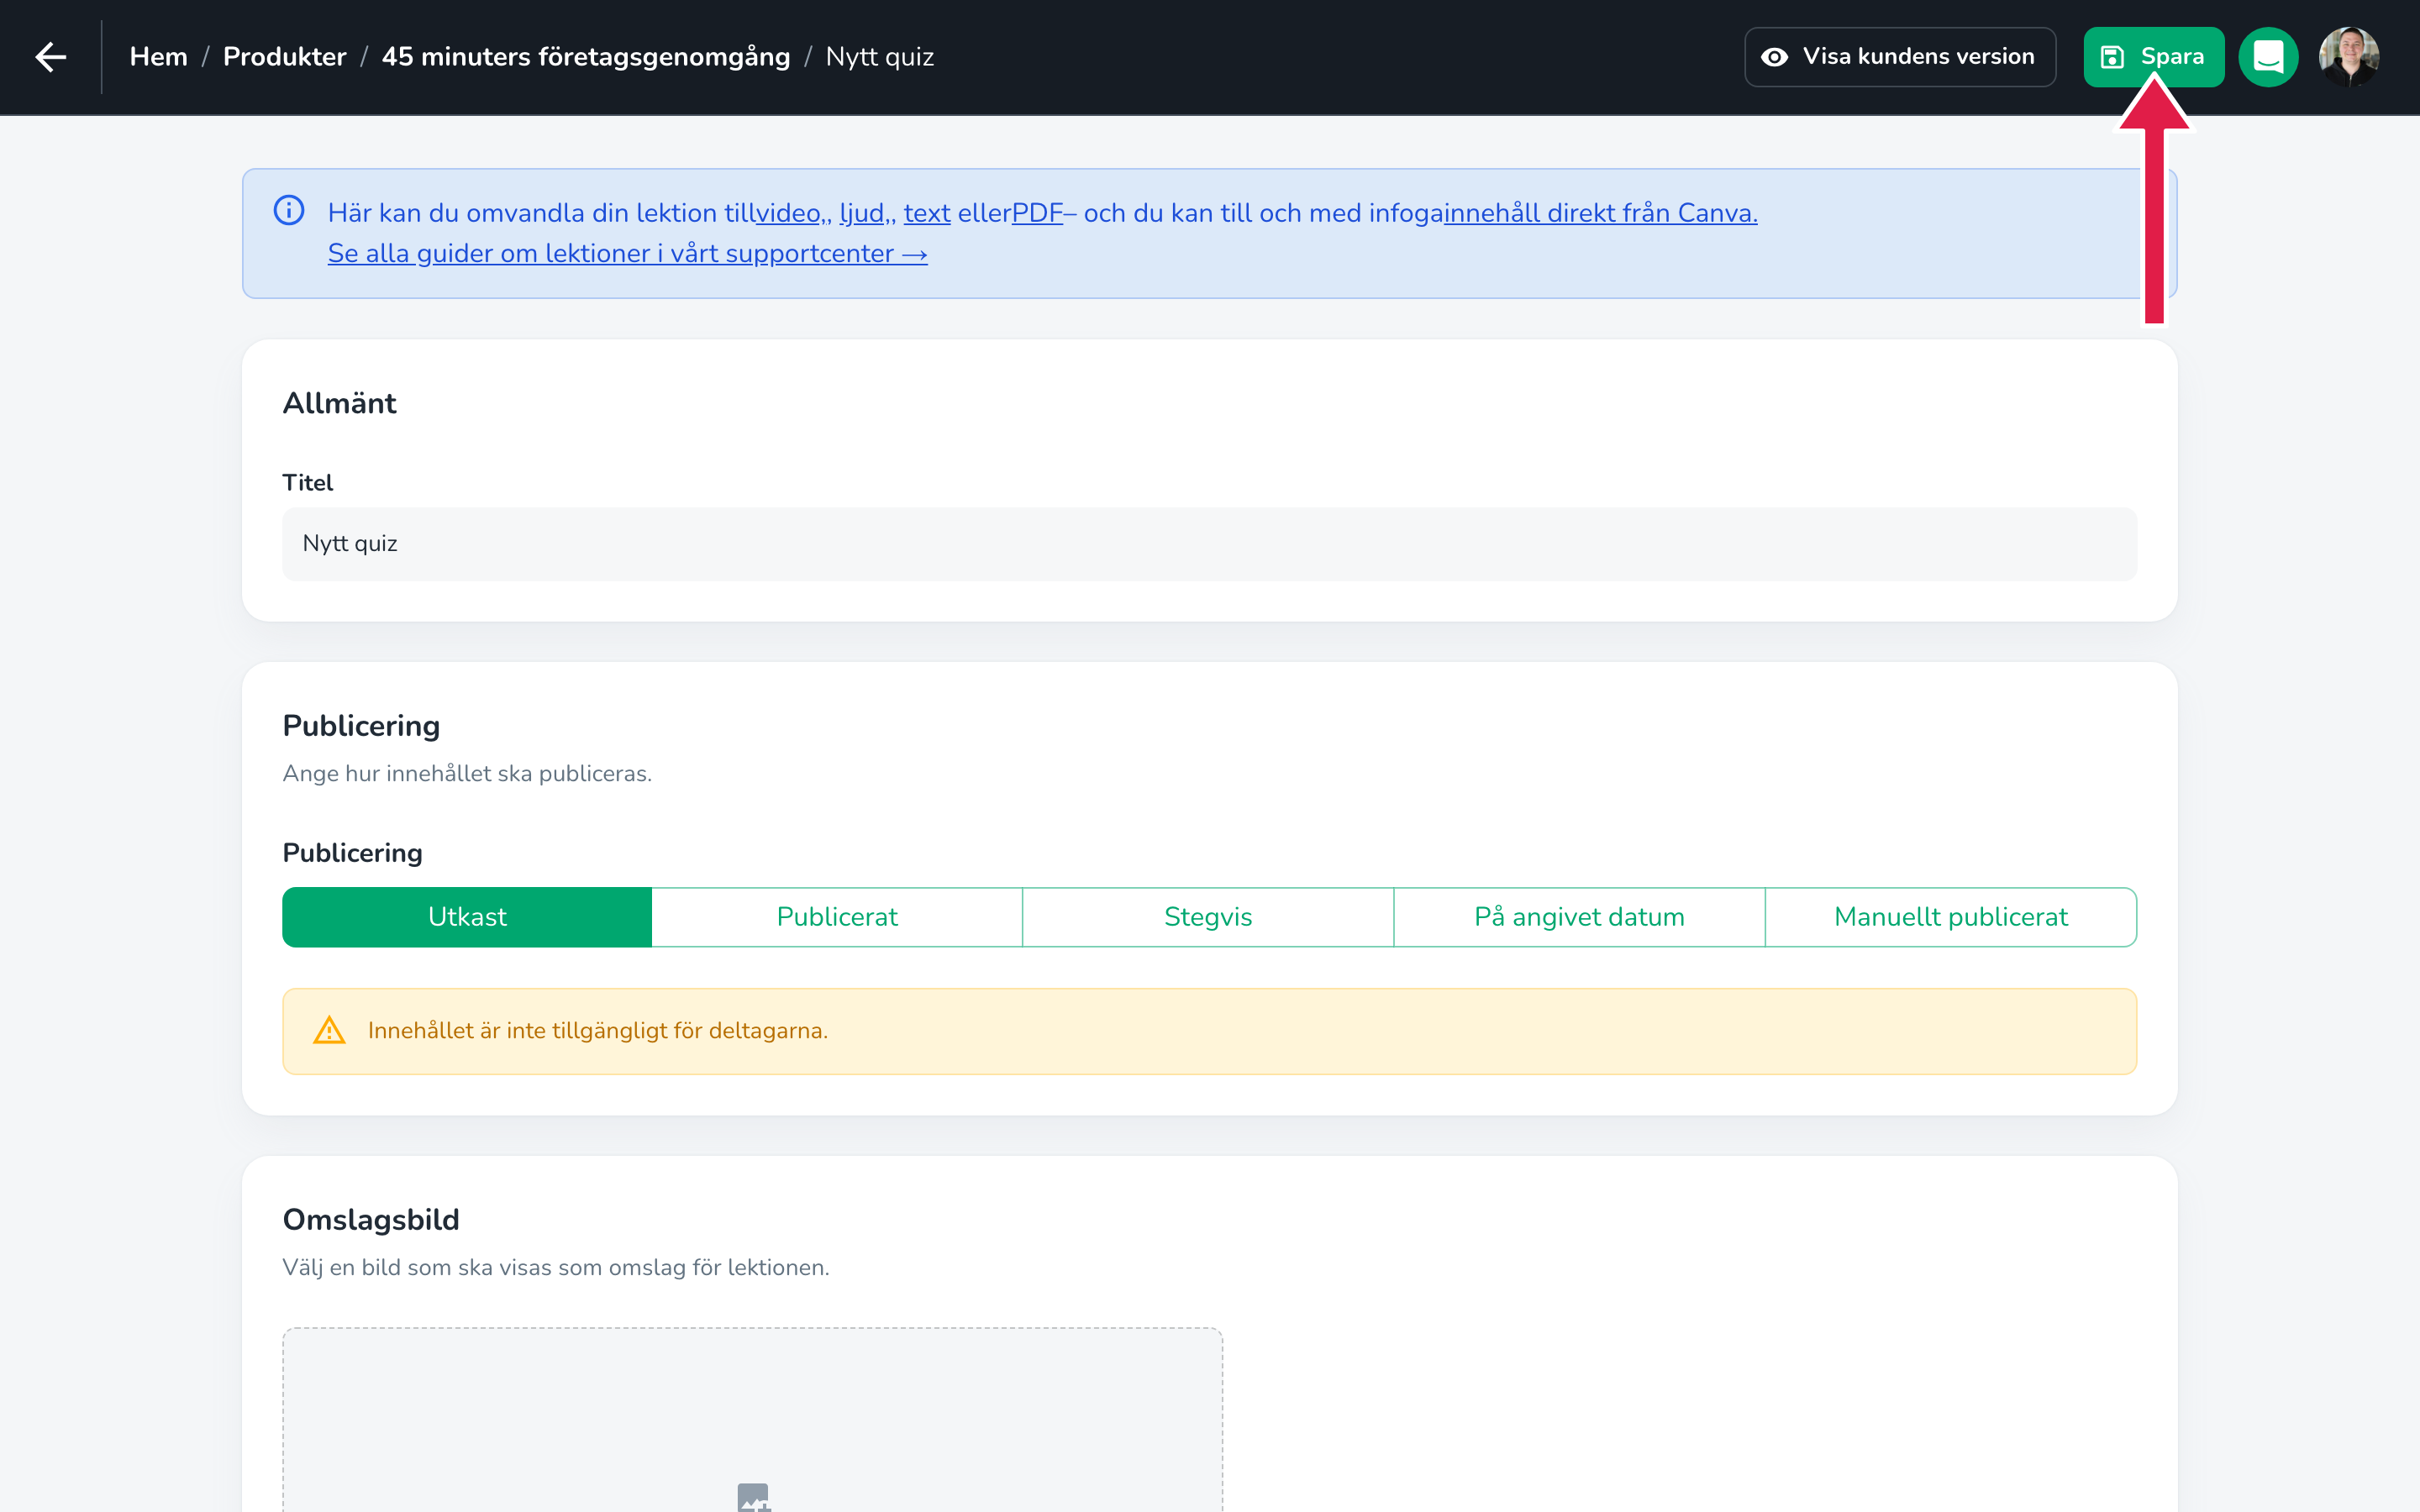Select Publicerat publishing option
The height and width of the screenshot is (1512, 2420).
[x=837, y=917]
